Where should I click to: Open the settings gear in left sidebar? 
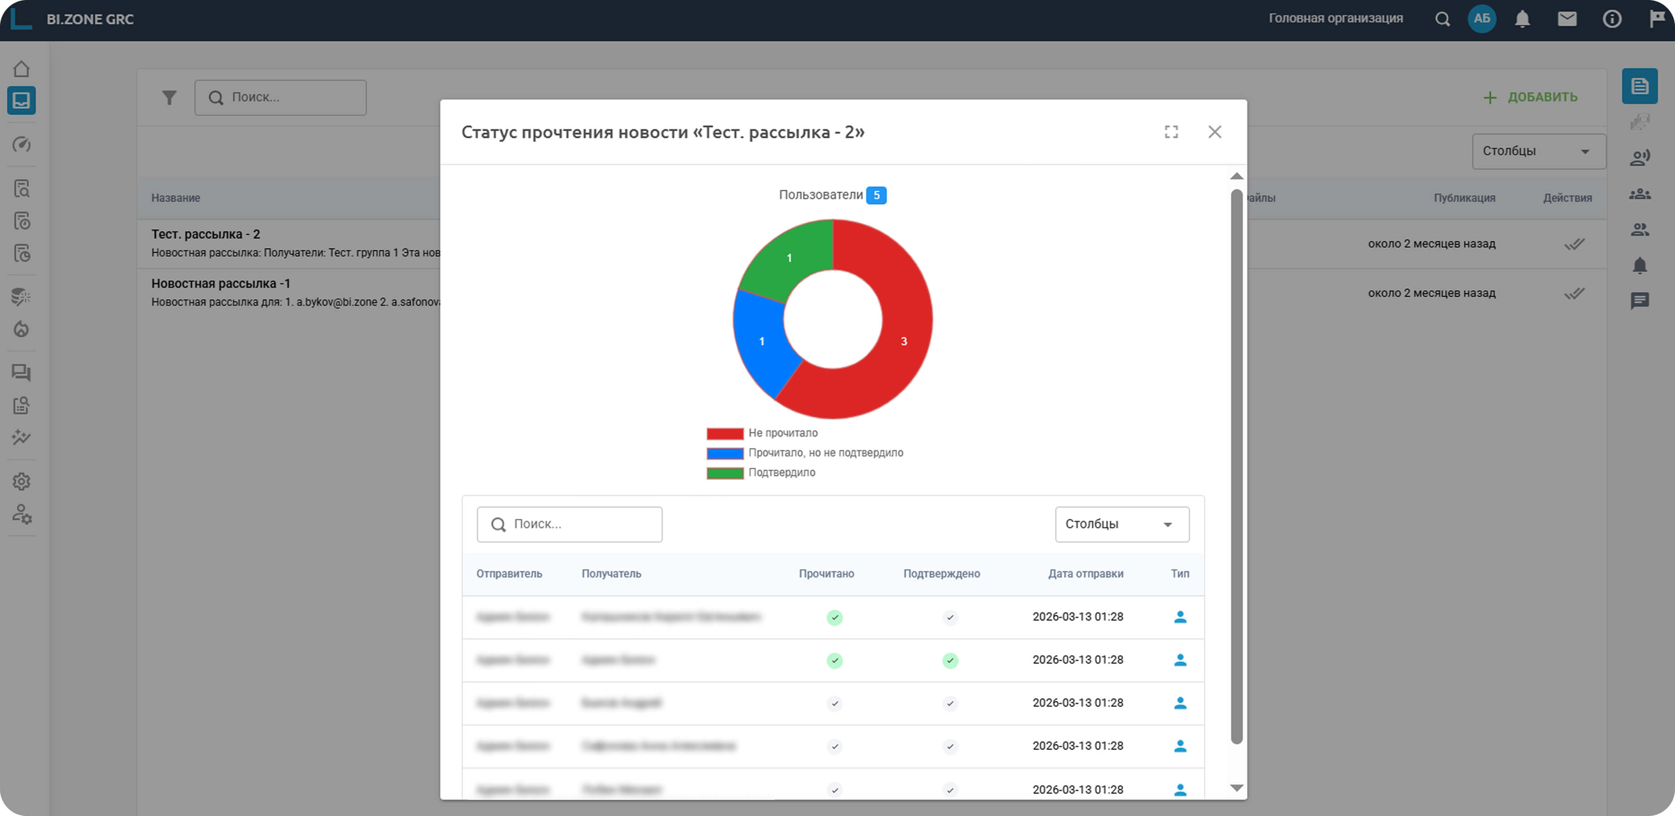point(22,481)
